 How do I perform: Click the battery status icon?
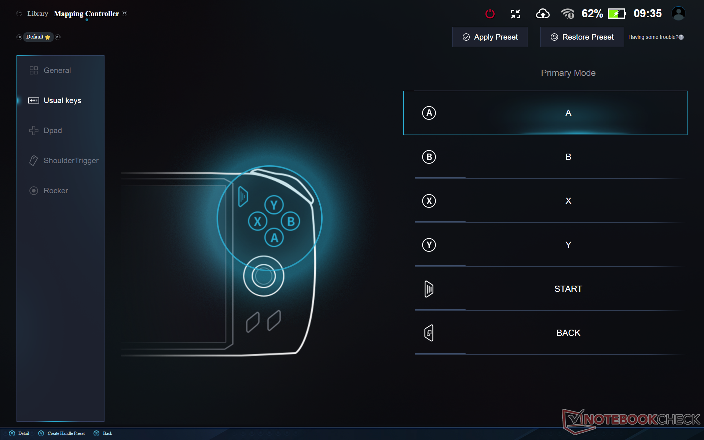point(617,14)
